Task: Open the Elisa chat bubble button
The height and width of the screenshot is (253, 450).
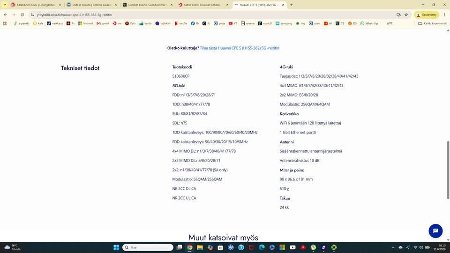Action: (x=435, y=231)
